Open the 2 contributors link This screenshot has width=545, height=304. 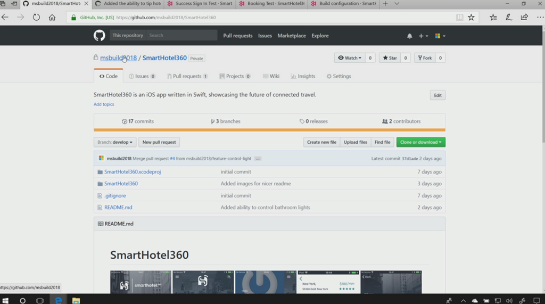click(401, 121)
